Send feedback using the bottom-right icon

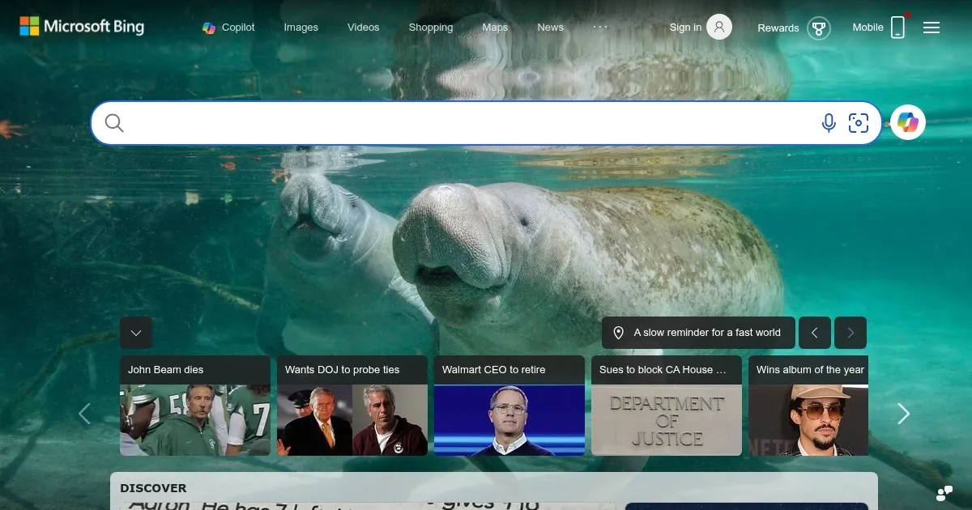[943, 491]
